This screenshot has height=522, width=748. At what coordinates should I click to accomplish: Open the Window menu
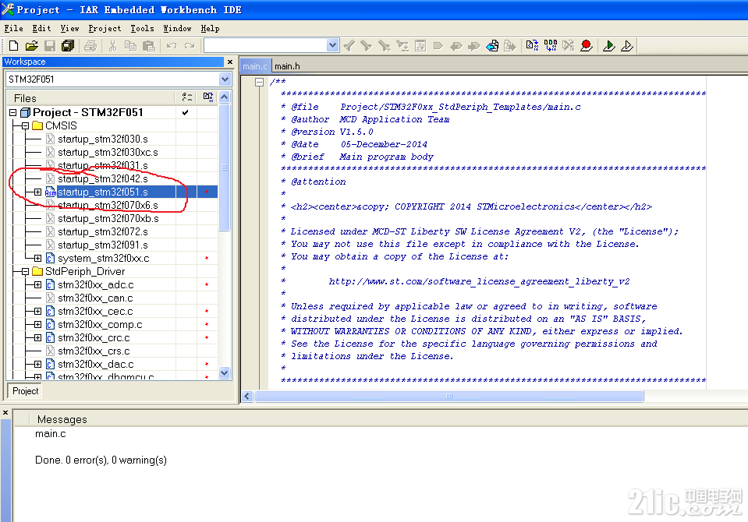click(x=177, y=29)
